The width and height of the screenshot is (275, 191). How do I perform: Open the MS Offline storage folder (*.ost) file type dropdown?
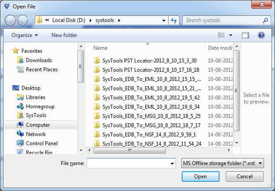pos(222,163)
